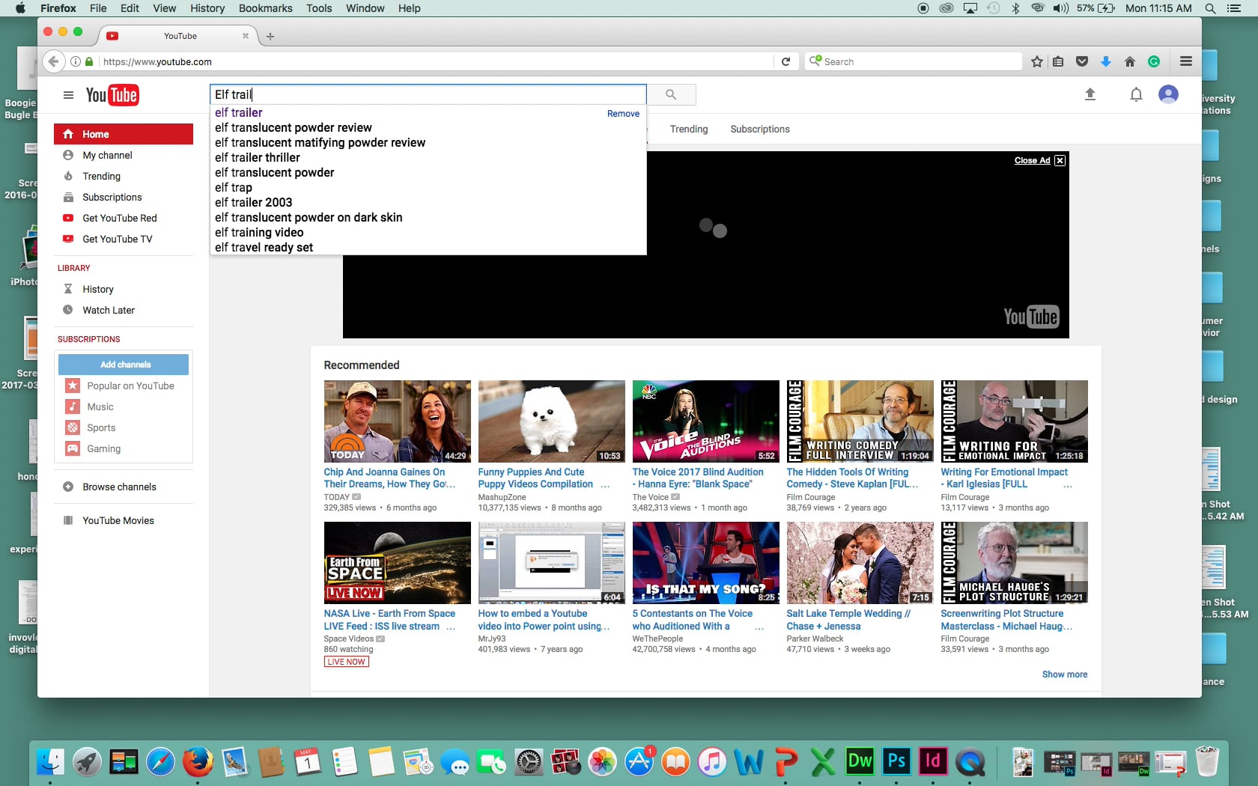The image size is (1258, 786).
Task: Close the YouTube tab
Action: [x=245, y=36]
